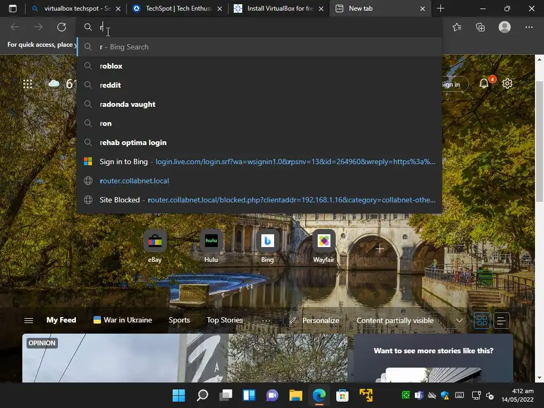This screenshot has width=544, height=408.
Task: Refresh the current page
Action: pyautogui.click(x=62, y=27)
